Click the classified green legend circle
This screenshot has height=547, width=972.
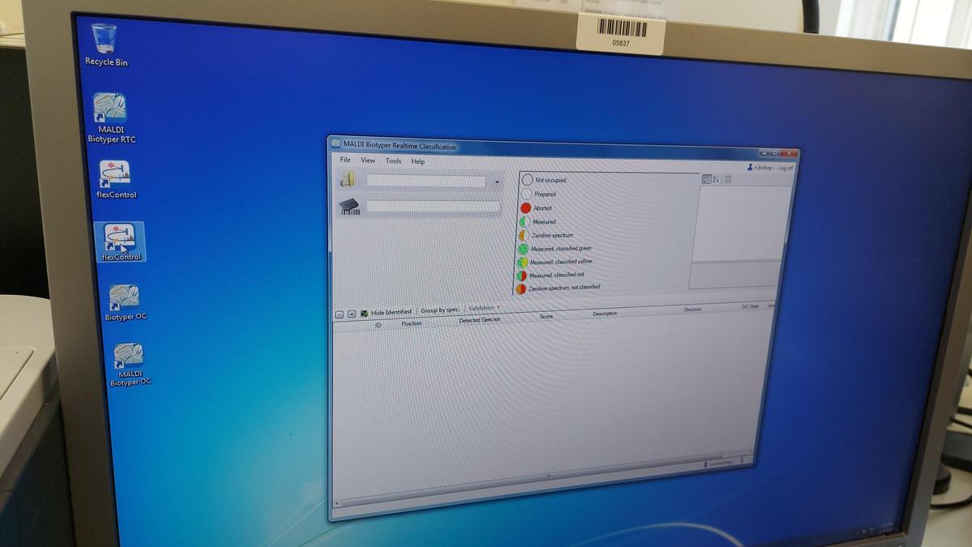522,249
